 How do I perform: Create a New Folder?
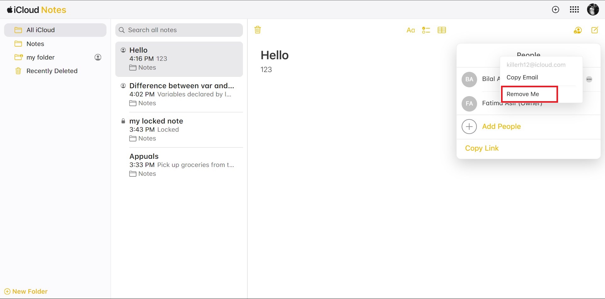pos(26,291)
